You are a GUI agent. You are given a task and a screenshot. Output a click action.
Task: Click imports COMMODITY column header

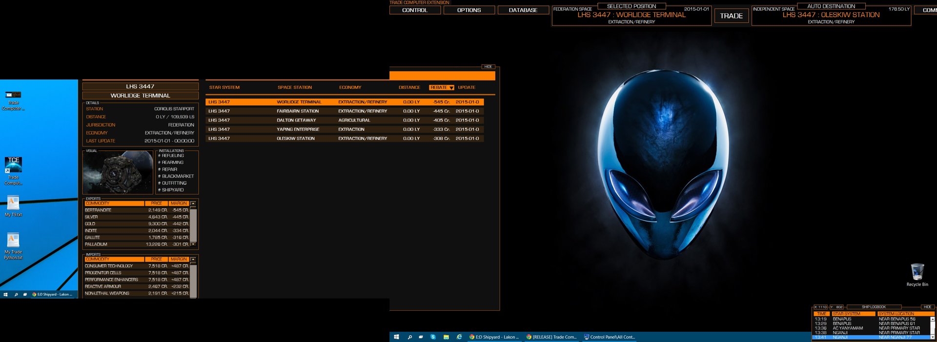tap(114, 259)
